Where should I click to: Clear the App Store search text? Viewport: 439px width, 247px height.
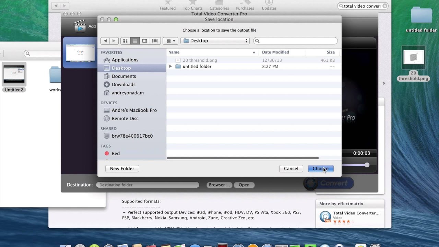click(x=385, y=6)
